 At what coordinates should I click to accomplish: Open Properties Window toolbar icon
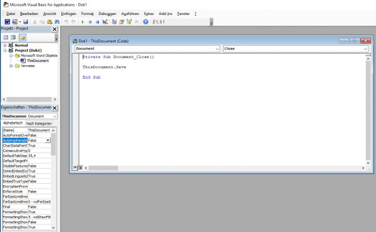(x=122, y=22)
